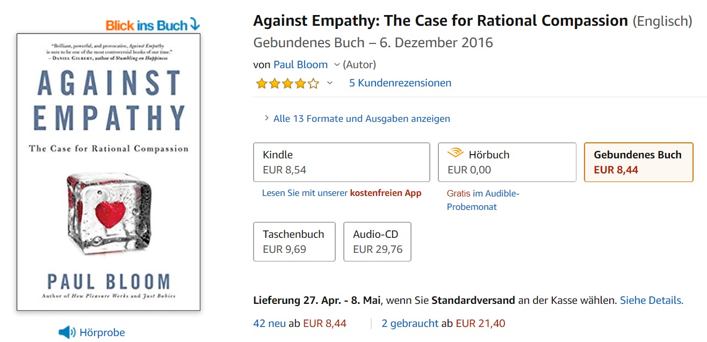
Task: Click the Against Empathy book cover image
Action: click(x=109, y=172)
